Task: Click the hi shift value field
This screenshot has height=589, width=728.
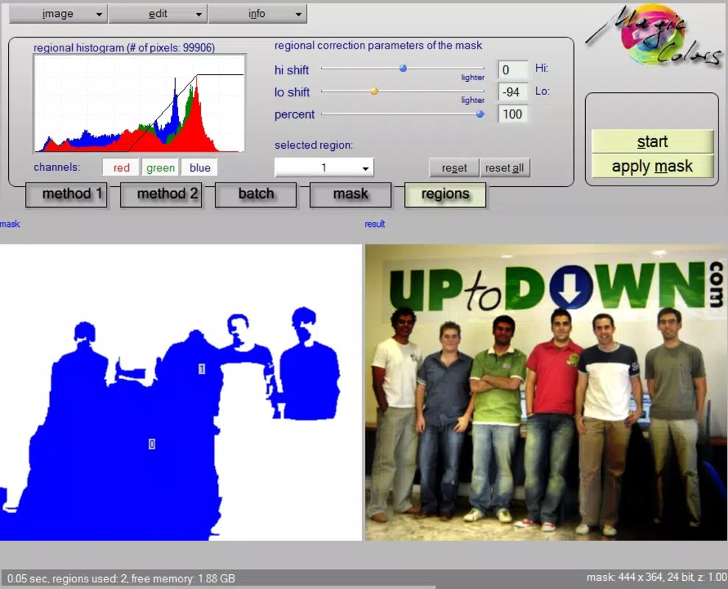Action: 512,70
